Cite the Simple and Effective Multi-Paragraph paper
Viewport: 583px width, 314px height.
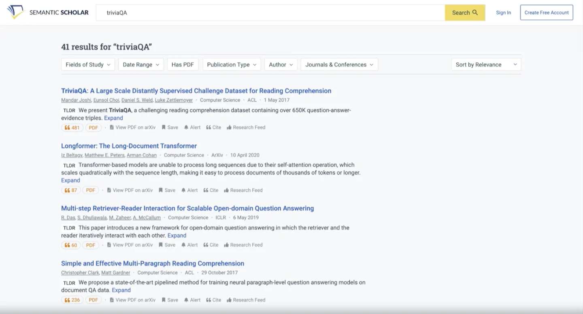(x=214, y=300)
